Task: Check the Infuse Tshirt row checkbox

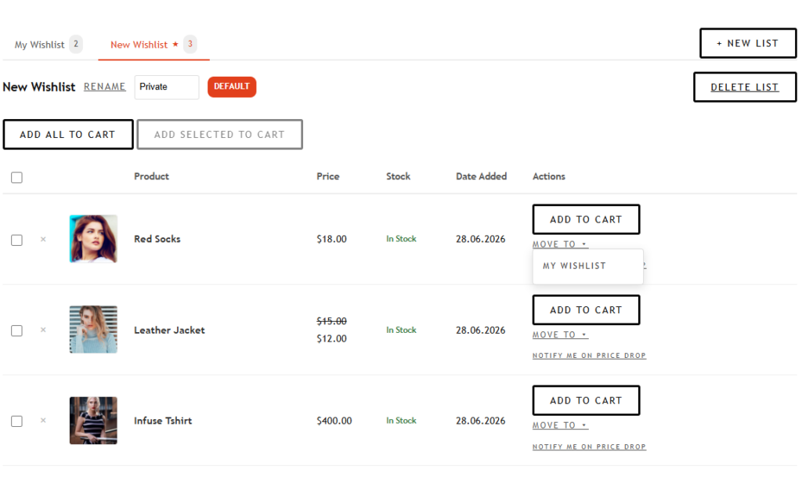Action: pyautogui.click(x=17, y=421)
